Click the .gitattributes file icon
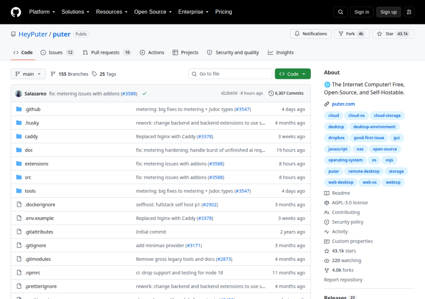 [19, 231]
